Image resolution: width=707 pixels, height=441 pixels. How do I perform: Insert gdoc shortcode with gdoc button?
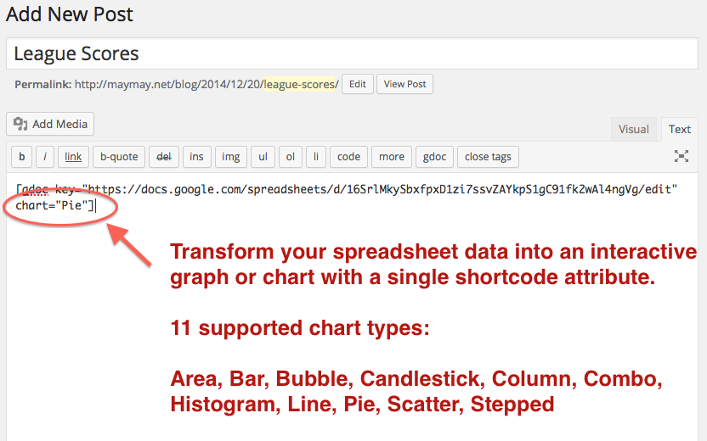tap(435, 157)
